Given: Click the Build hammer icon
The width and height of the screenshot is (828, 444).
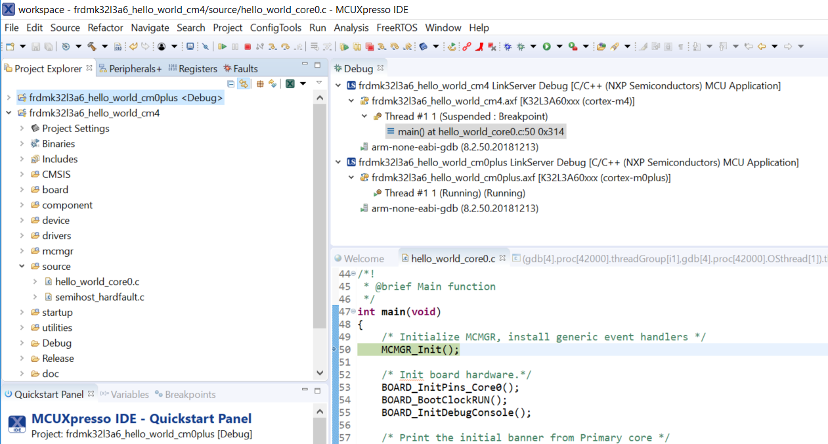Looking at the screenshot, I should [x=93, y=47].
